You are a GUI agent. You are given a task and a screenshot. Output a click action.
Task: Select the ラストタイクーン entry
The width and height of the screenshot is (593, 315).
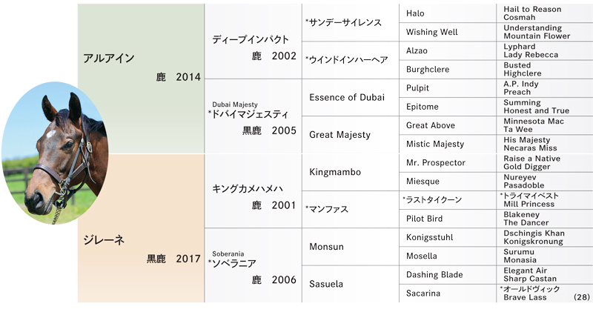[448, 200]
